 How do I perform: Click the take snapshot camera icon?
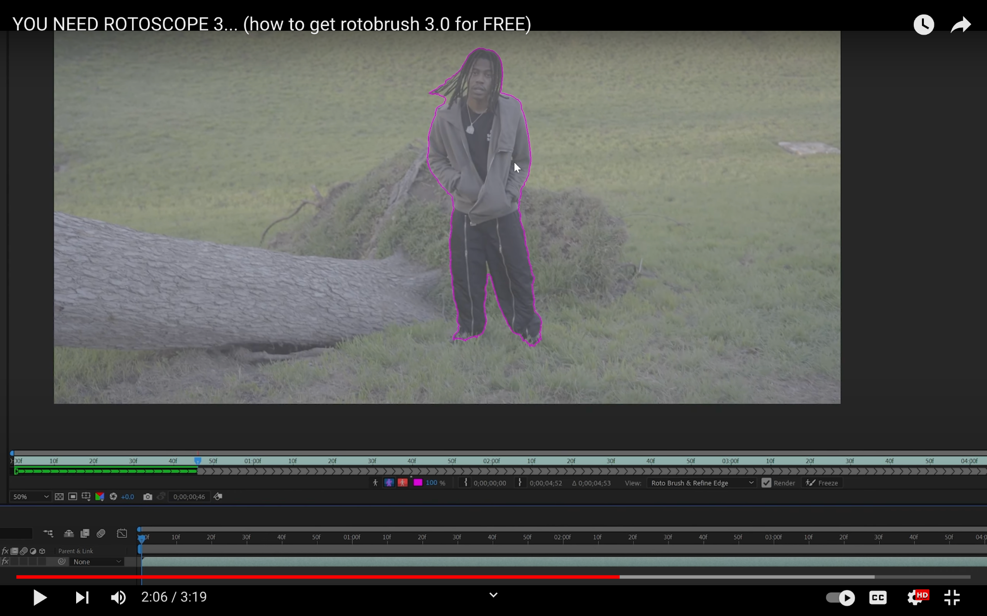pos(147,497)
